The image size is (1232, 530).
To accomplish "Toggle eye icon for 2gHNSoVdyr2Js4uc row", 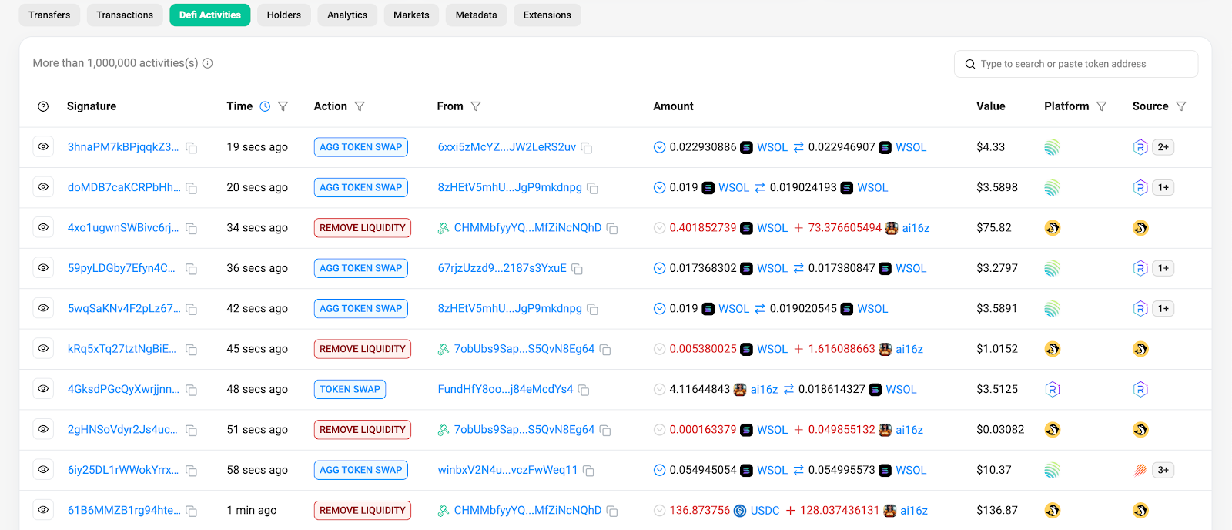I will [43, 429].
